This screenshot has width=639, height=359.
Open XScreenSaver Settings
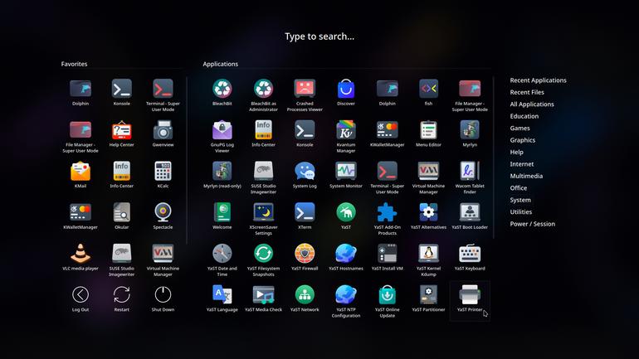[263, 219]
